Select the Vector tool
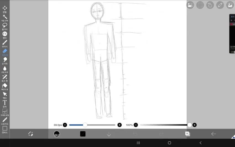235x147 pixels. click(5, 96)
